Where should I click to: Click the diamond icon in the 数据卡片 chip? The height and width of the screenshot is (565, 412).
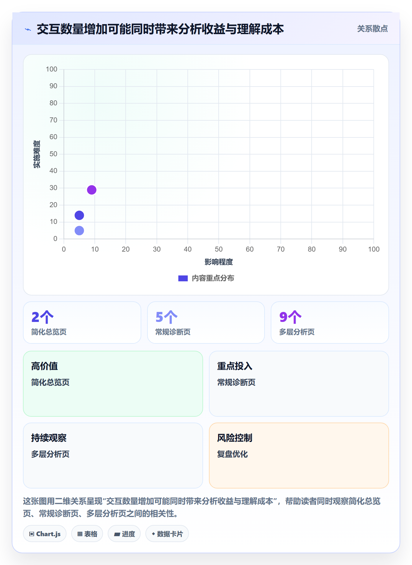point(153,534)
